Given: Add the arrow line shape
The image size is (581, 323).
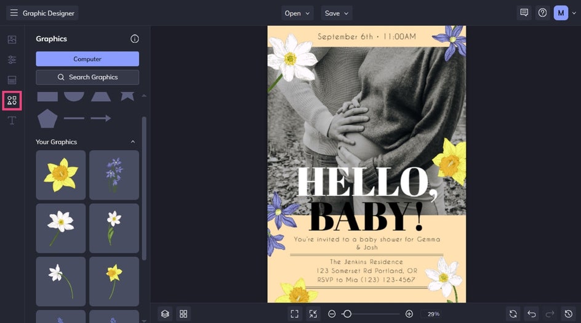Looking at the screenshot, I should 101,119.
